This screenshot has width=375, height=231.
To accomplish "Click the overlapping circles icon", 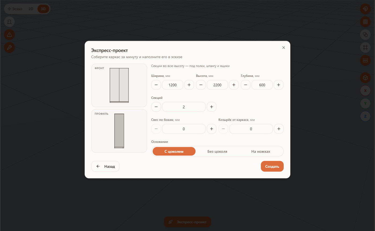I will point(365,35).
